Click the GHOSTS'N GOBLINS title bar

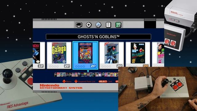(x=98, y=37)
